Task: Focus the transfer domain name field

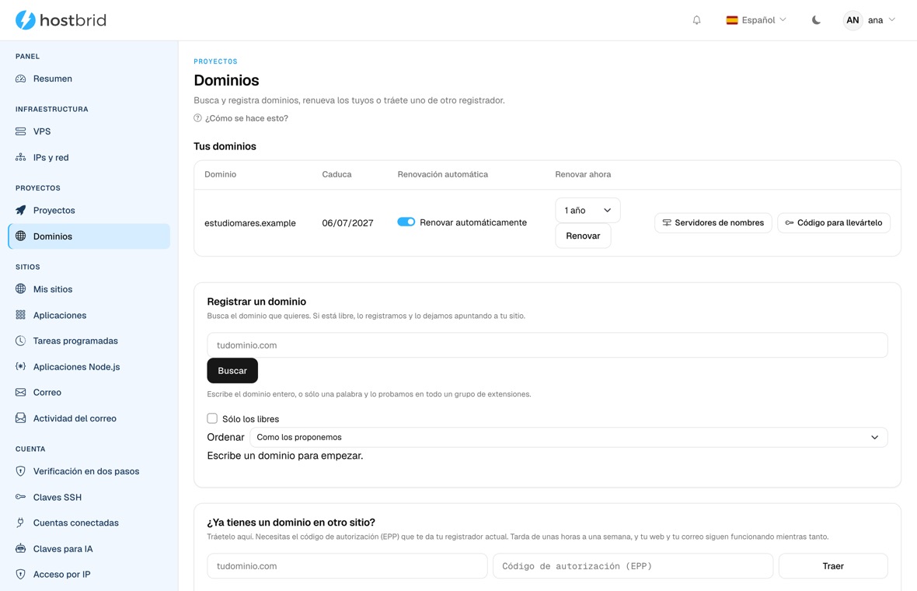Action: click(347, 566)
